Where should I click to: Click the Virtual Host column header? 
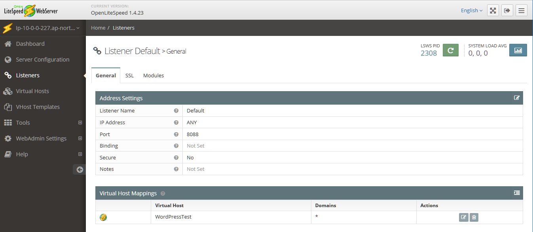(x=169, y=206)
